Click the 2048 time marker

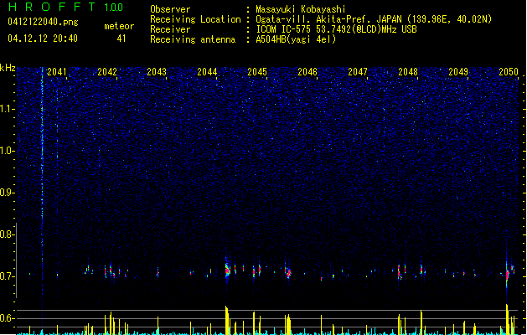click(408, 72)
